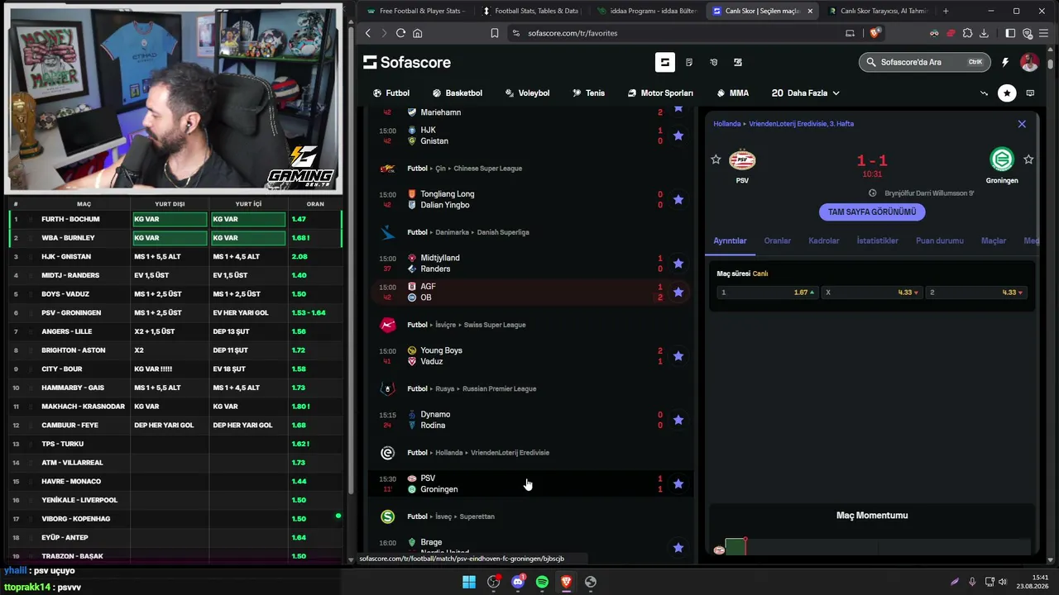Open the Tenis sport menu item
This screenshot has width=1059, height=595.
coord(588,93)
